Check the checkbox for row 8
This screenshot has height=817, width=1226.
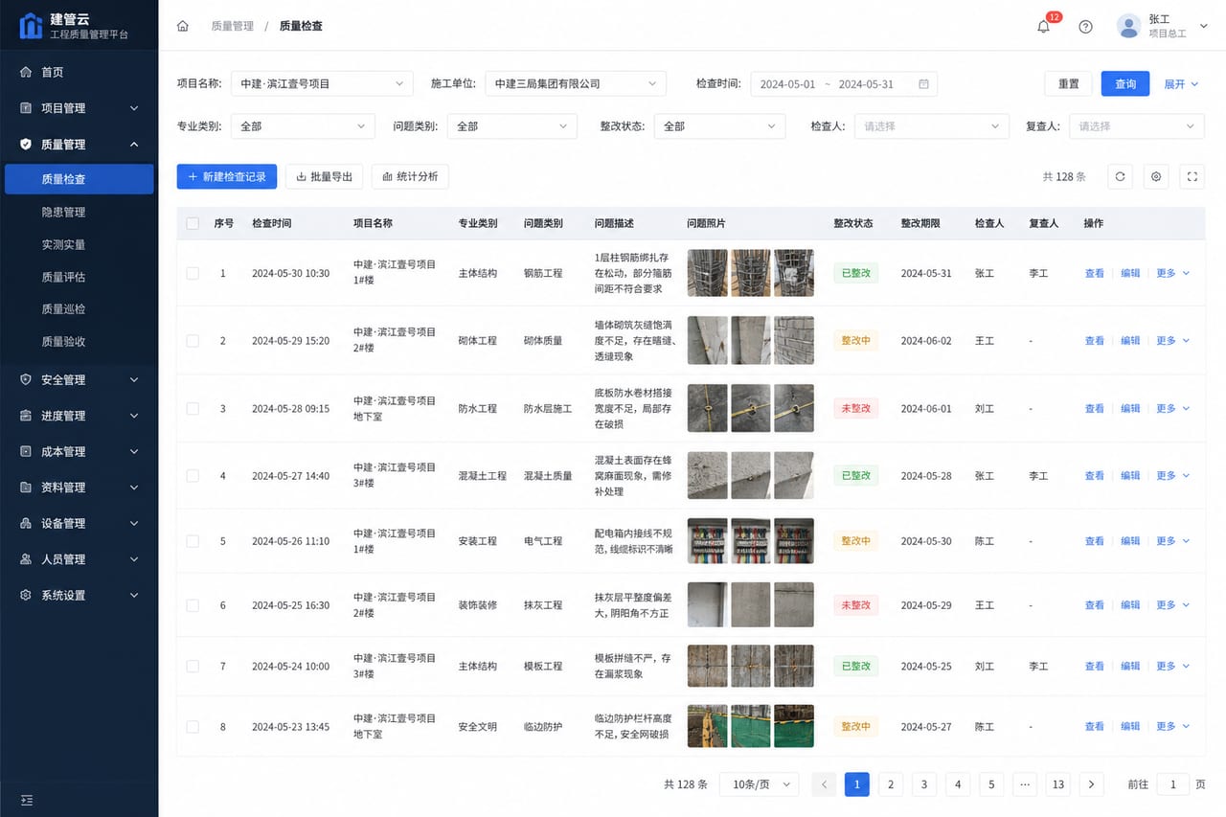[x=193, y=727]
